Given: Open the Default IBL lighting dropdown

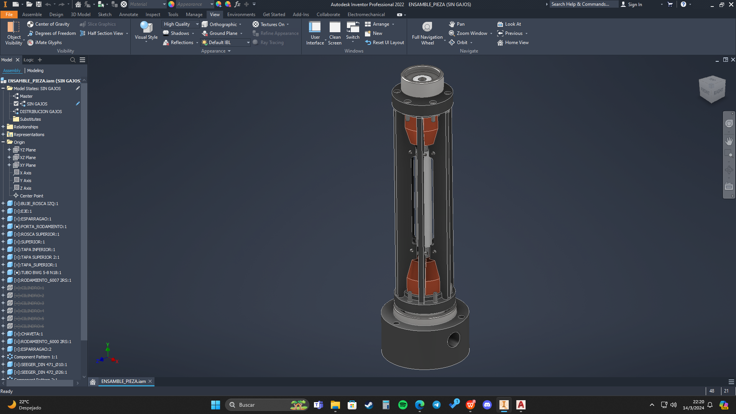Looking at the screenshot, I should coord(248,43).
